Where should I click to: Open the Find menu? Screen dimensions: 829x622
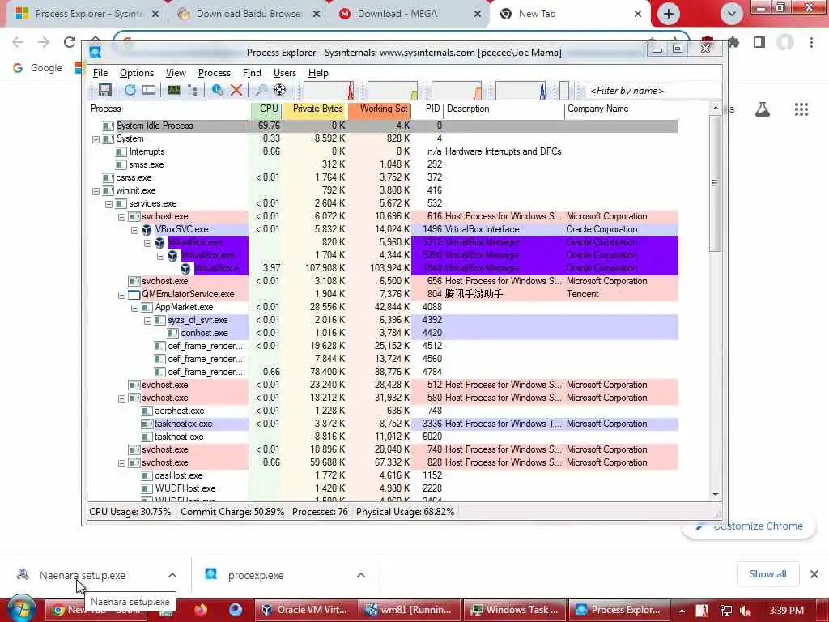(252, 73)
